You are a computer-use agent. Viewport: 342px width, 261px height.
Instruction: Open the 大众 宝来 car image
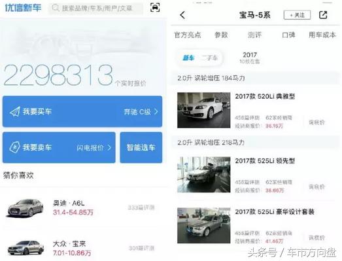coord(26,247)
